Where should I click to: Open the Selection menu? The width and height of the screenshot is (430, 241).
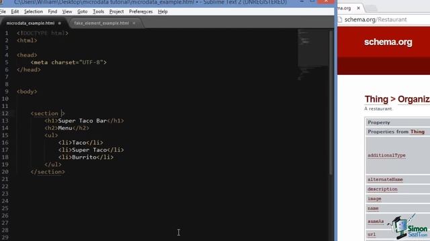click(33, 11)
